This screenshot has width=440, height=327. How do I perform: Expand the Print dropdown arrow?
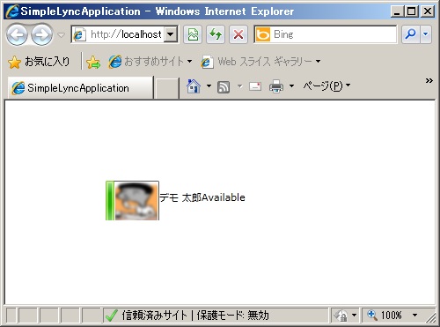[x=291, y=86]
